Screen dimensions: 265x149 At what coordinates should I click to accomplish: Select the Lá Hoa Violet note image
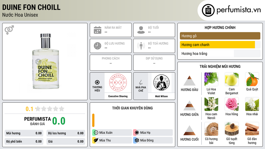pos(211,79)
